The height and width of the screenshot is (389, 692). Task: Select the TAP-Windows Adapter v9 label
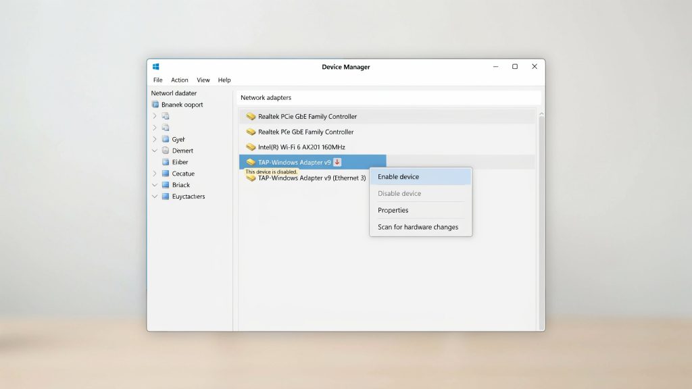(x=295, y=162)
